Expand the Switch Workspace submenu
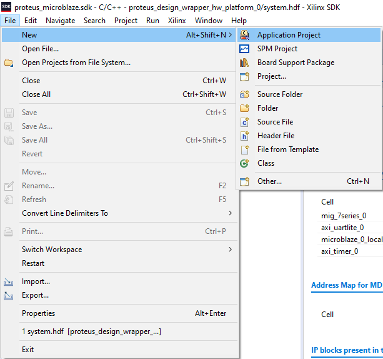This screenshot has height=359, width=383. click(230, 250)
